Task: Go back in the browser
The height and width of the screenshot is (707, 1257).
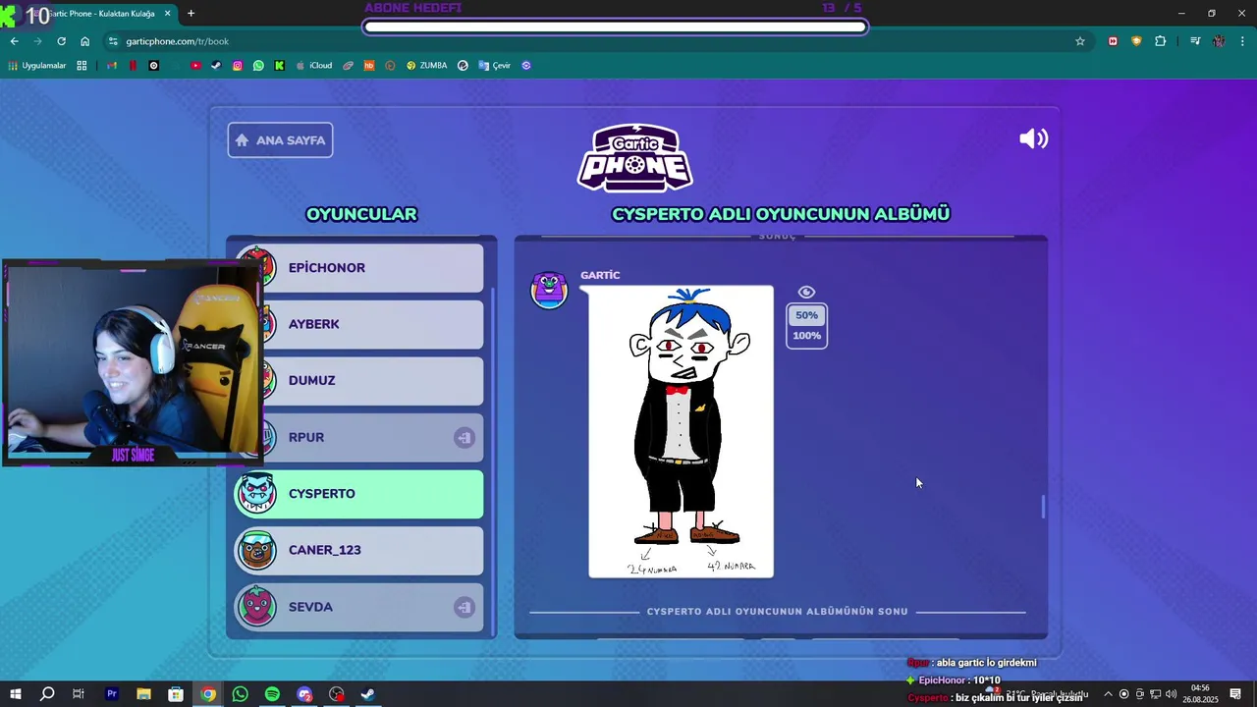Action: pyautogui.click(x=14, y=41)
